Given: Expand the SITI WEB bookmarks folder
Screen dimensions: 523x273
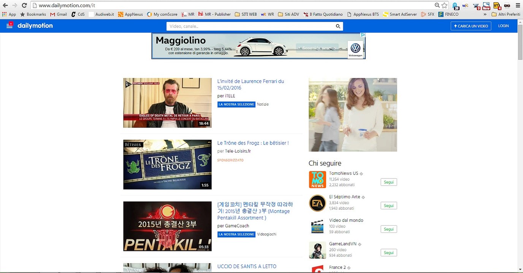Looking at the screenshot, I should 246,14.
